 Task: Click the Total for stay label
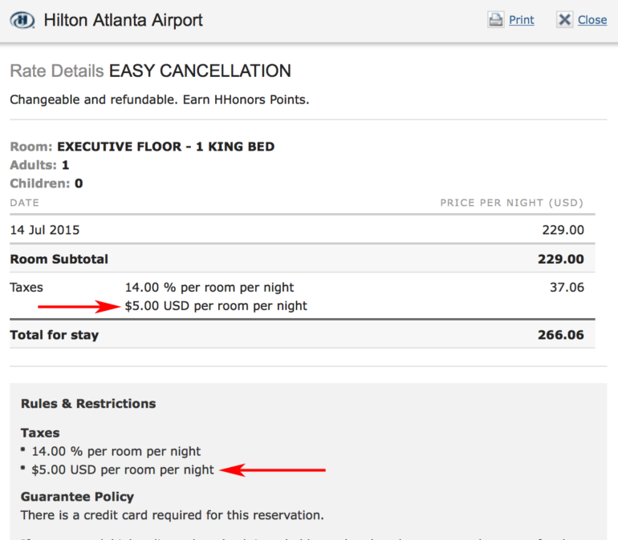click(x=54, y=335)
